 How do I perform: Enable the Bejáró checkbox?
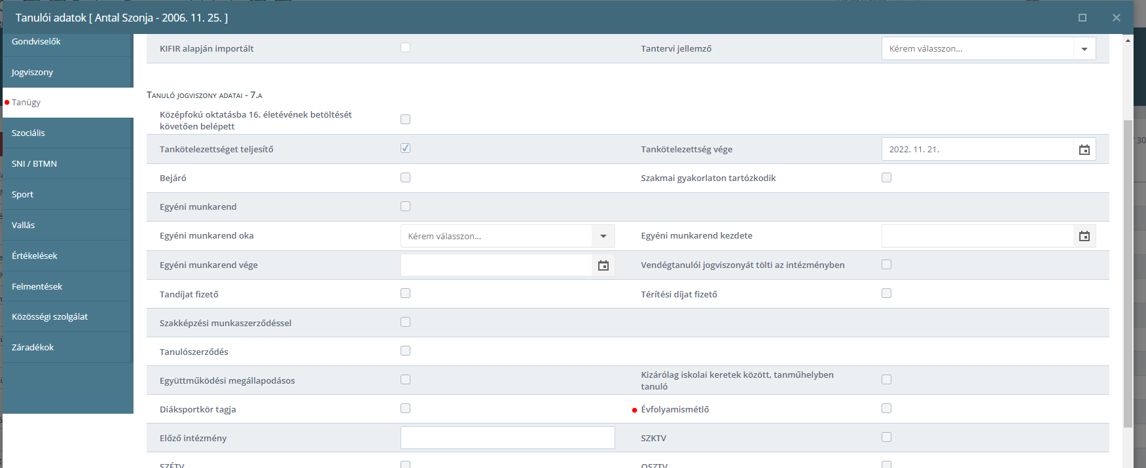pos(405,178)
